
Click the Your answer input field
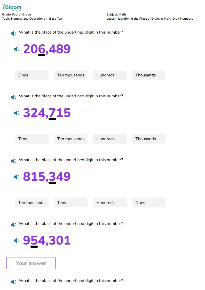pyautogui.click(x=31, y=263)
